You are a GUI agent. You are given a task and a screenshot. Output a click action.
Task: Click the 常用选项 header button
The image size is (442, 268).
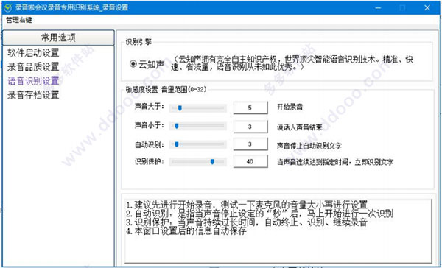58,38
